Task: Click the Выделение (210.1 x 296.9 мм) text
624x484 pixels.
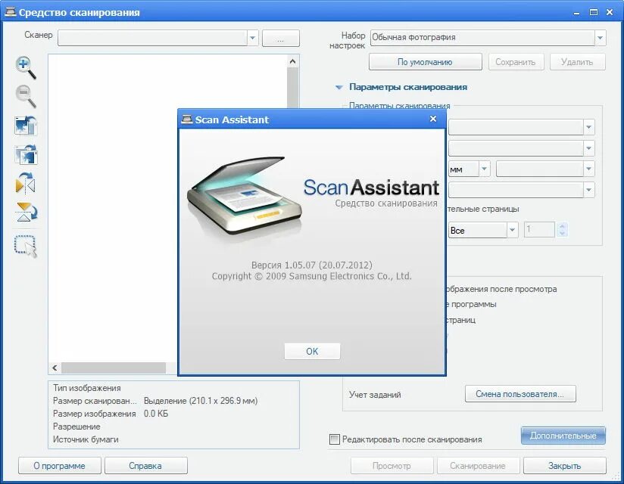Action: 201,401
